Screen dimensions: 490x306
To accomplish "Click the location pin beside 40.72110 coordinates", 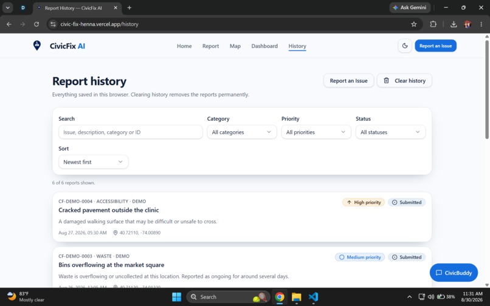I will (x=116, y=233).
